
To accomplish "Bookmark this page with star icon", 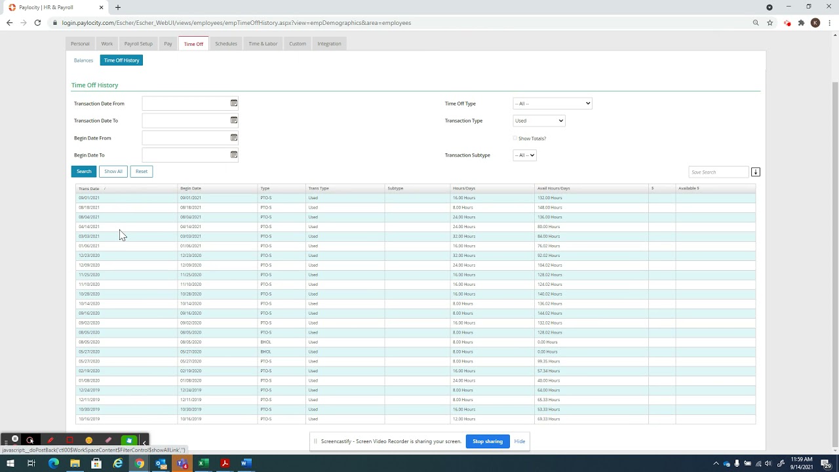I will tap(770, 23).
